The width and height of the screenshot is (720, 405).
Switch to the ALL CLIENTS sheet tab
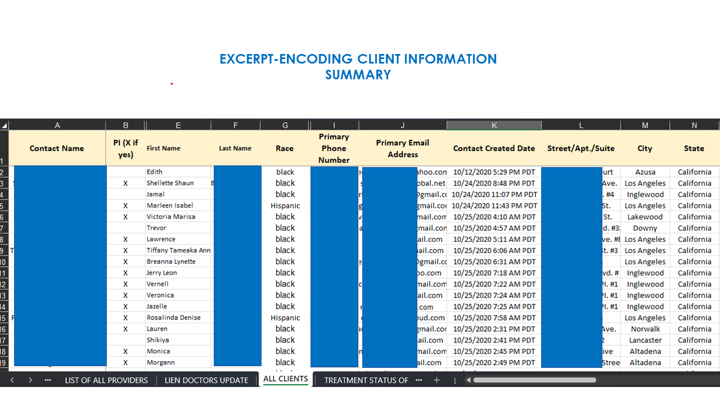(x=286, y=379)
